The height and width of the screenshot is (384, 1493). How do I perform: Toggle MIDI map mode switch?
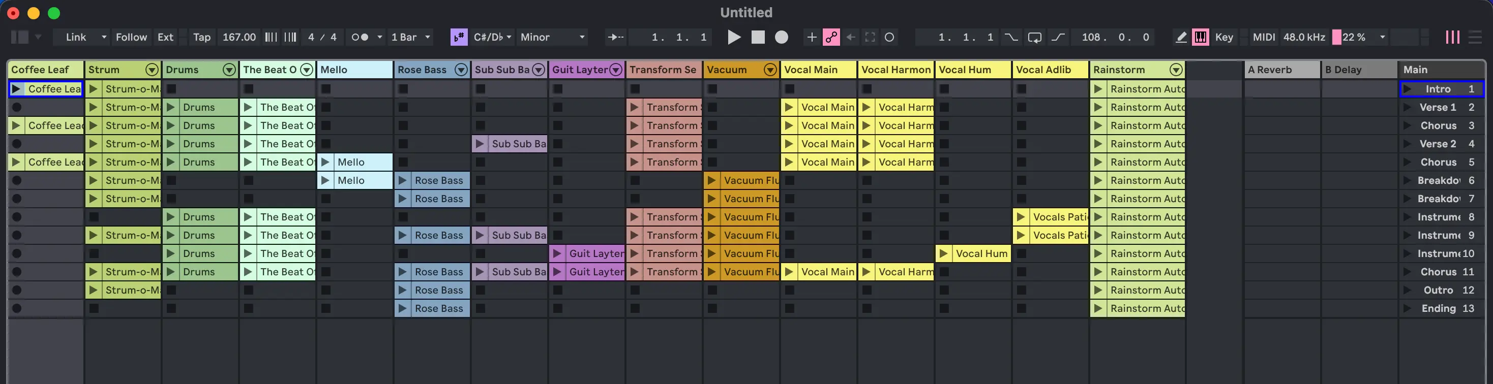tap(1264, 37)
